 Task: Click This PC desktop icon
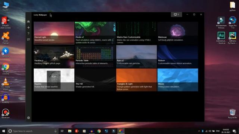[6, 6]
